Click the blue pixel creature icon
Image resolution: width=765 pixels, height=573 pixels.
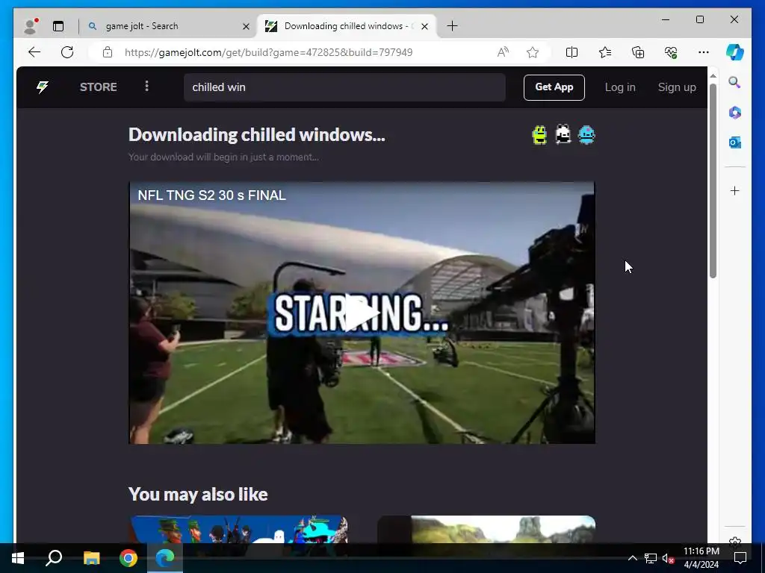point(586,135)
